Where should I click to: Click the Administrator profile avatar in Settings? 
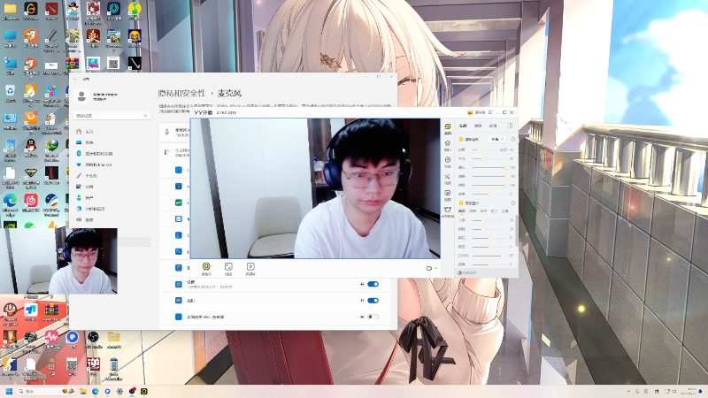coord(81,96)
